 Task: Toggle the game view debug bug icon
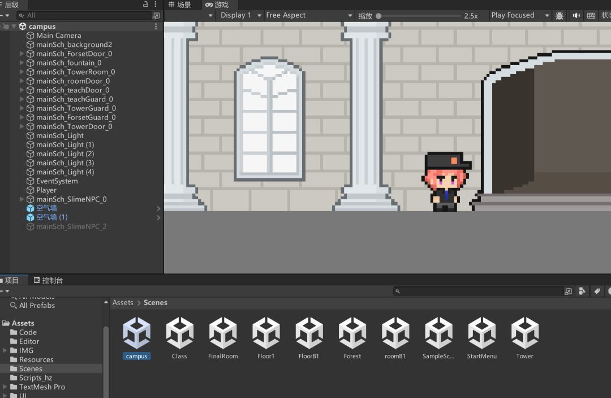(559, 16)
